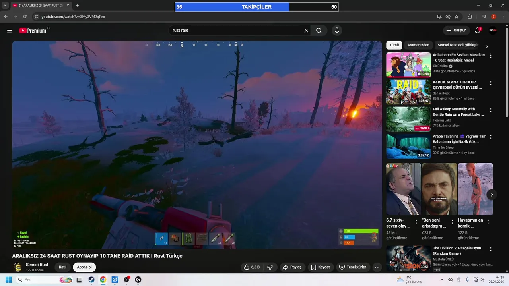Image resolution: width=509 pixels, height=286 pixels.
Task: Open options for 'Ben seni arkadaşım' short
Action: (452, 222)
